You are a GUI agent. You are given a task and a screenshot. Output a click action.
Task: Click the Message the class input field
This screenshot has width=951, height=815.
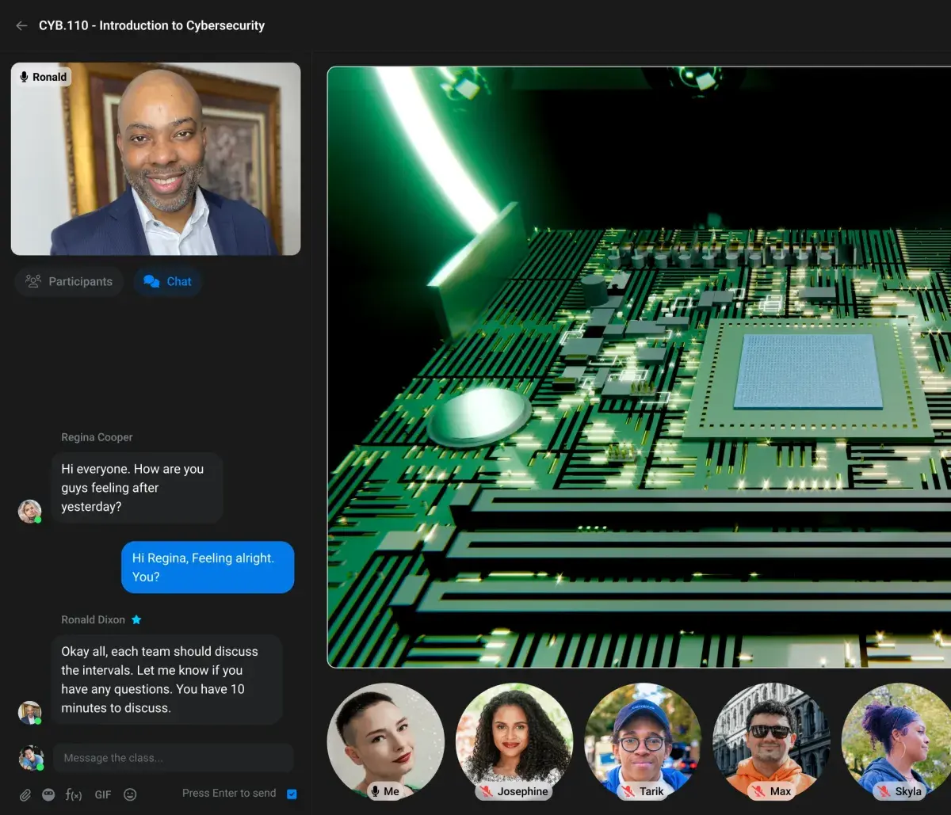(173, 758)
